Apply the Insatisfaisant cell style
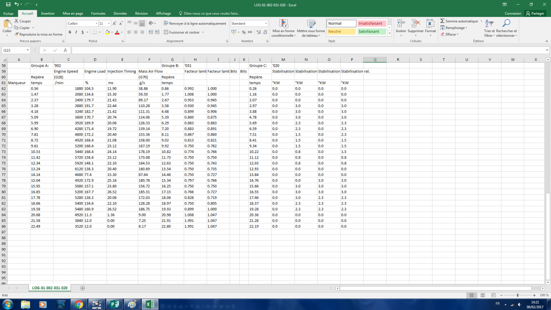 [372, 23]
